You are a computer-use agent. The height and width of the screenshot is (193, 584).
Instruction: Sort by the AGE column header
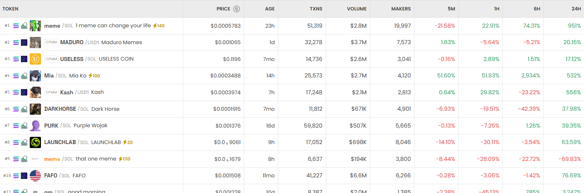coord(270,9)
